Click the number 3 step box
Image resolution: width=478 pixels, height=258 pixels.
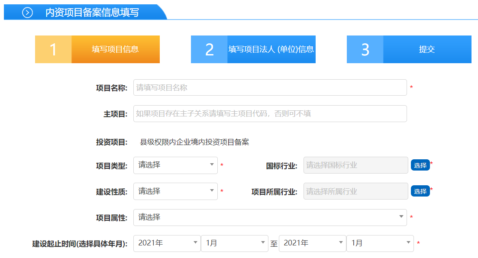365,49
